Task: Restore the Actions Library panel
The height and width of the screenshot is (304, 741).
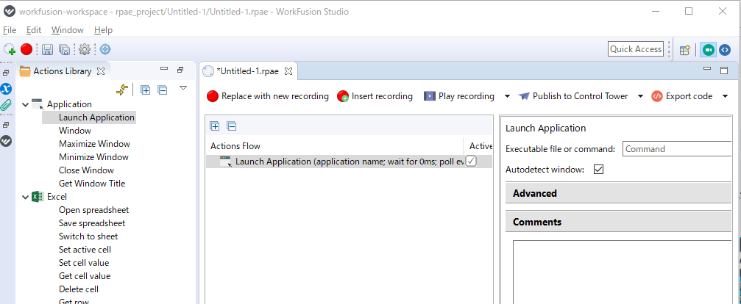Action: 180,70
